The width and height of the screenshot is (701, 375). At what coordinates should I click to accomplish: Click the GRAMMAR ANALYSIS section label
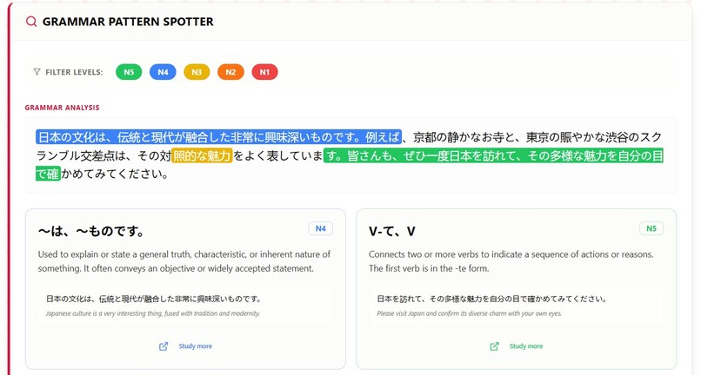(62, 108)
